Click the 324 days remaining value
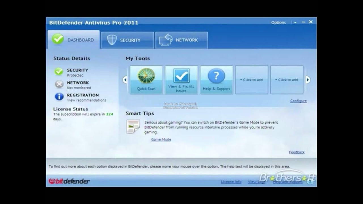The height and width of the screenshot is (204, 363). click(x=109, y=114)
